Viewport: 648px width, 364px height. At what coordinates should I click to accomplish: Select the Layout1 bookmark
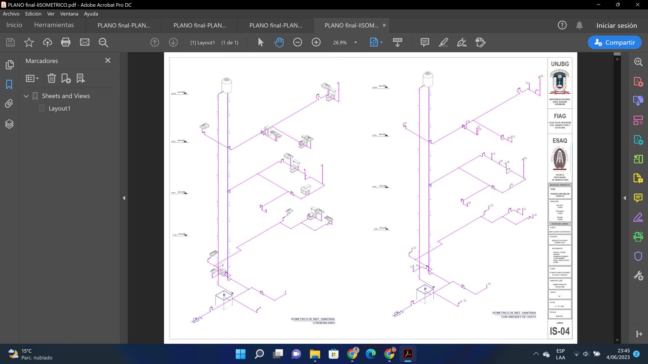click(59, 108)
